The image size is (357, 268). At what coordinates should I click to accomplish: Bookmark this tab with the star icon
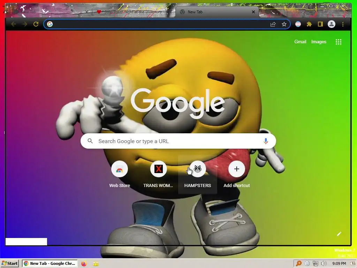[284, 24]
